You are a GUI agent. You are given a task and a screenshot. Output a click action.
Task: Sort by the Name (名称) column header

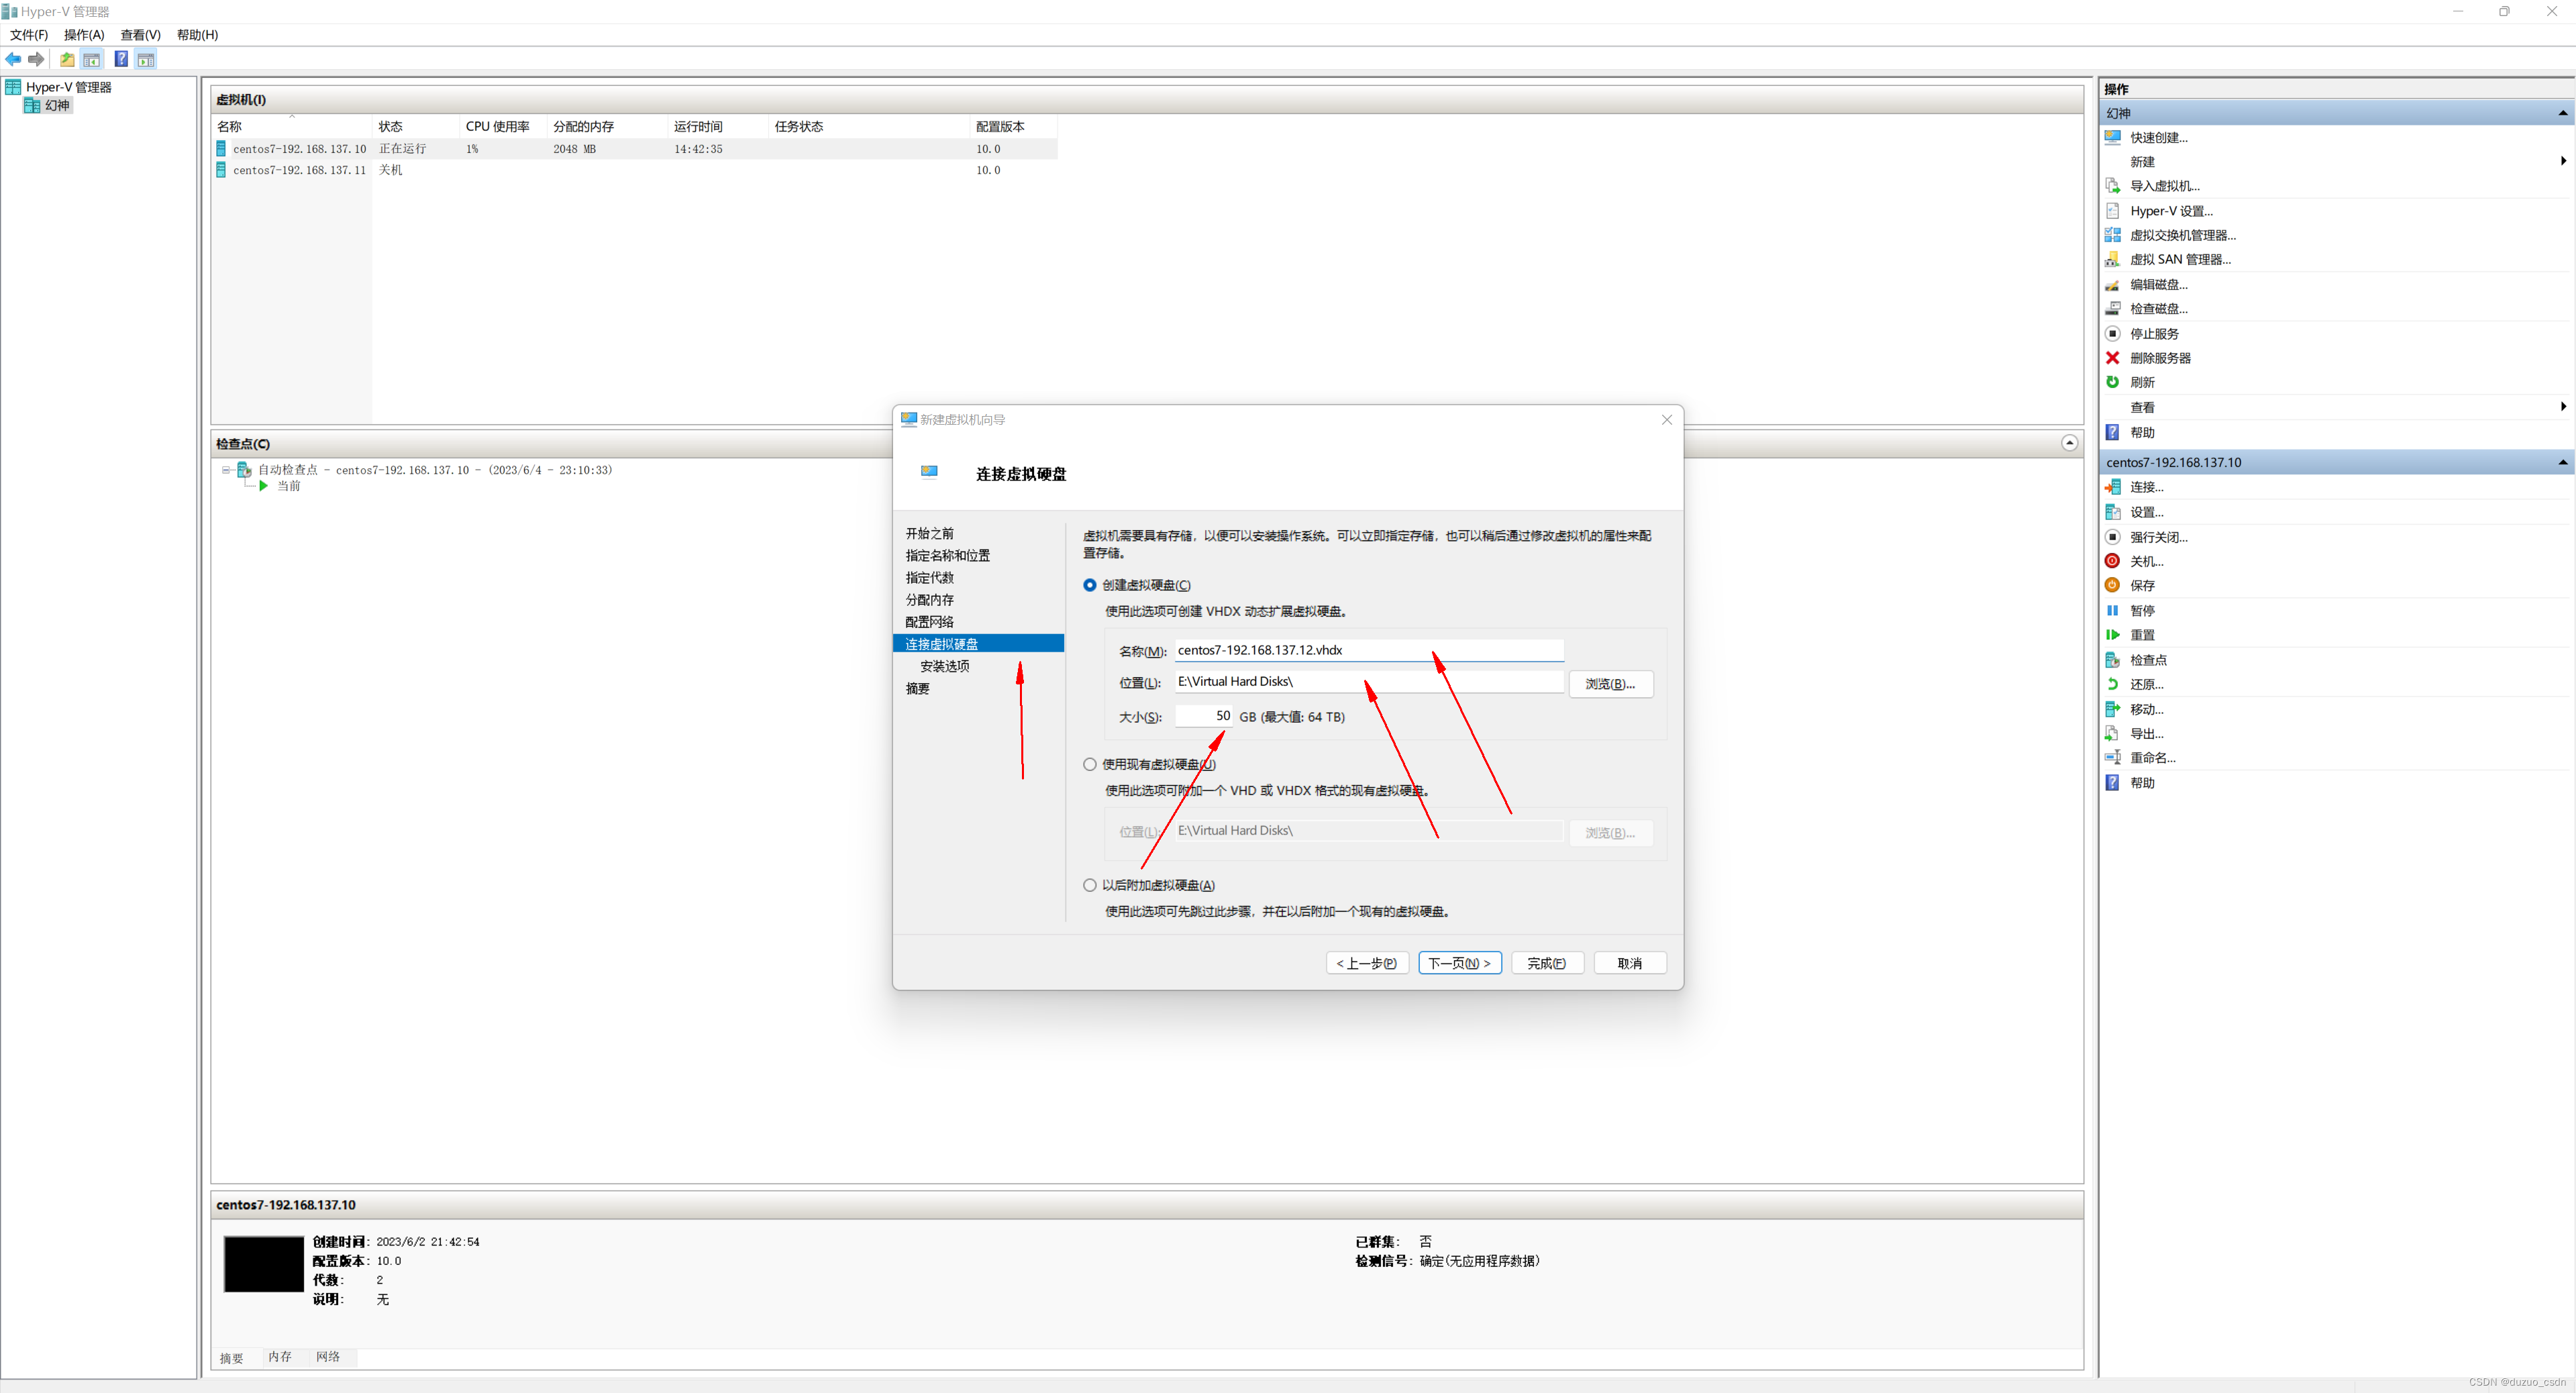[292, 126]
